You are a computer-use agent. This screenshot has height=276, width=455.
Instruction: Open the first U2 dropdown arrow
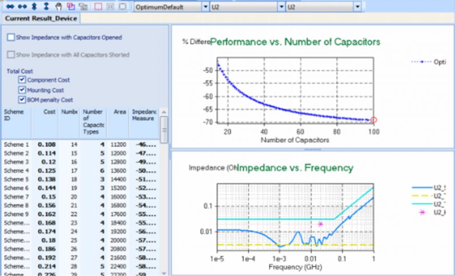[281, 7]
